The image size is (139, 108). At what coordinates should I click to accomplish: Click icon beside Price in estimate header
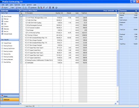[116, 11]
